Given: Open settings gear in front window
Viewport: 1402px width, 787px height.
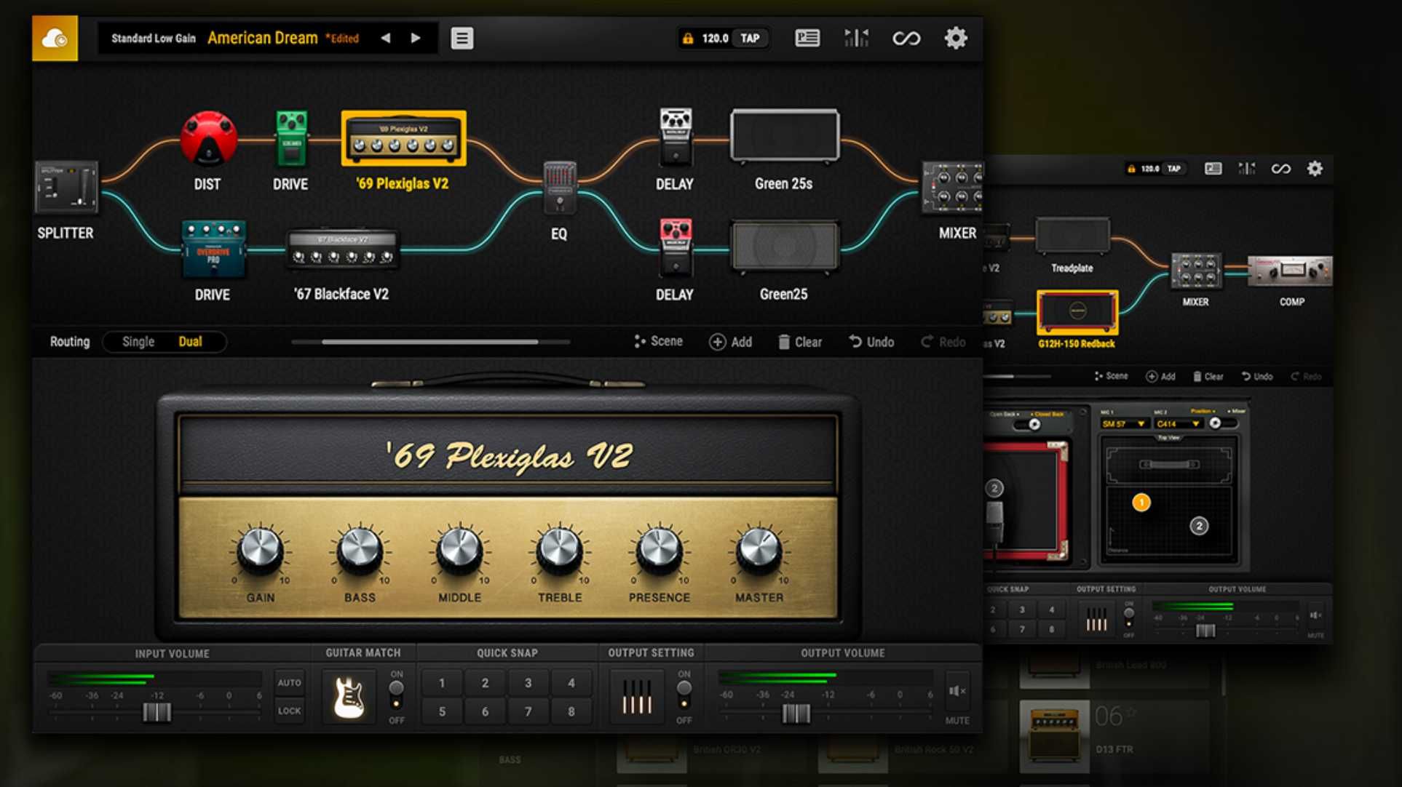Looking at the screenshot, I should [956, 38].
